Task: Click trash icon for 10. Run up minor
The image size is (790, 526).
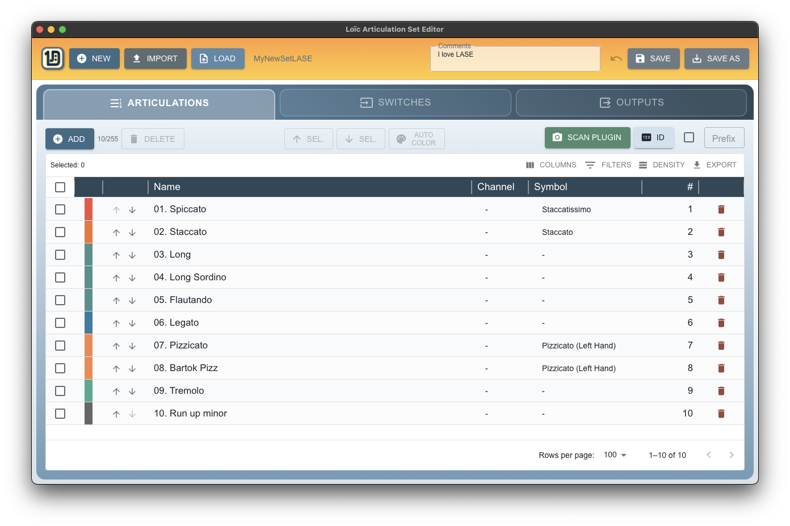Action: pyautogui.click(x=721, y=414)
